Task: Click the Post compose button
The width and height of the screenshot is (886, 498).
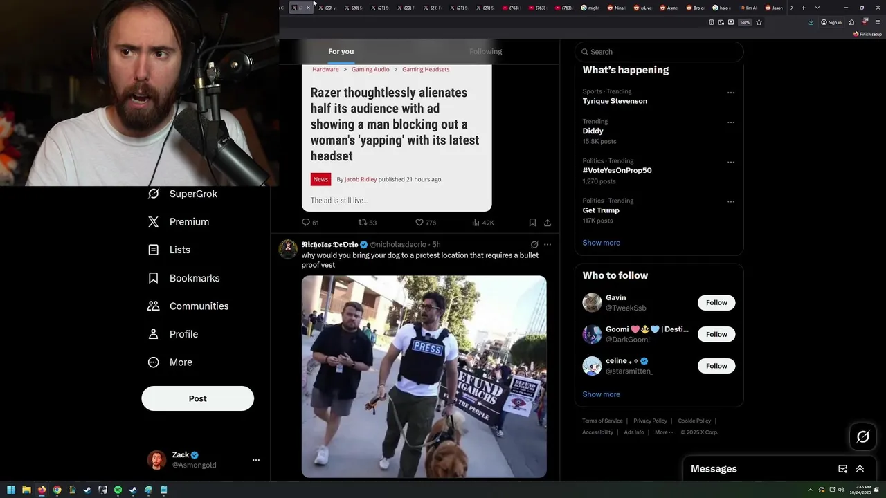Action: (x=197, y=398)
